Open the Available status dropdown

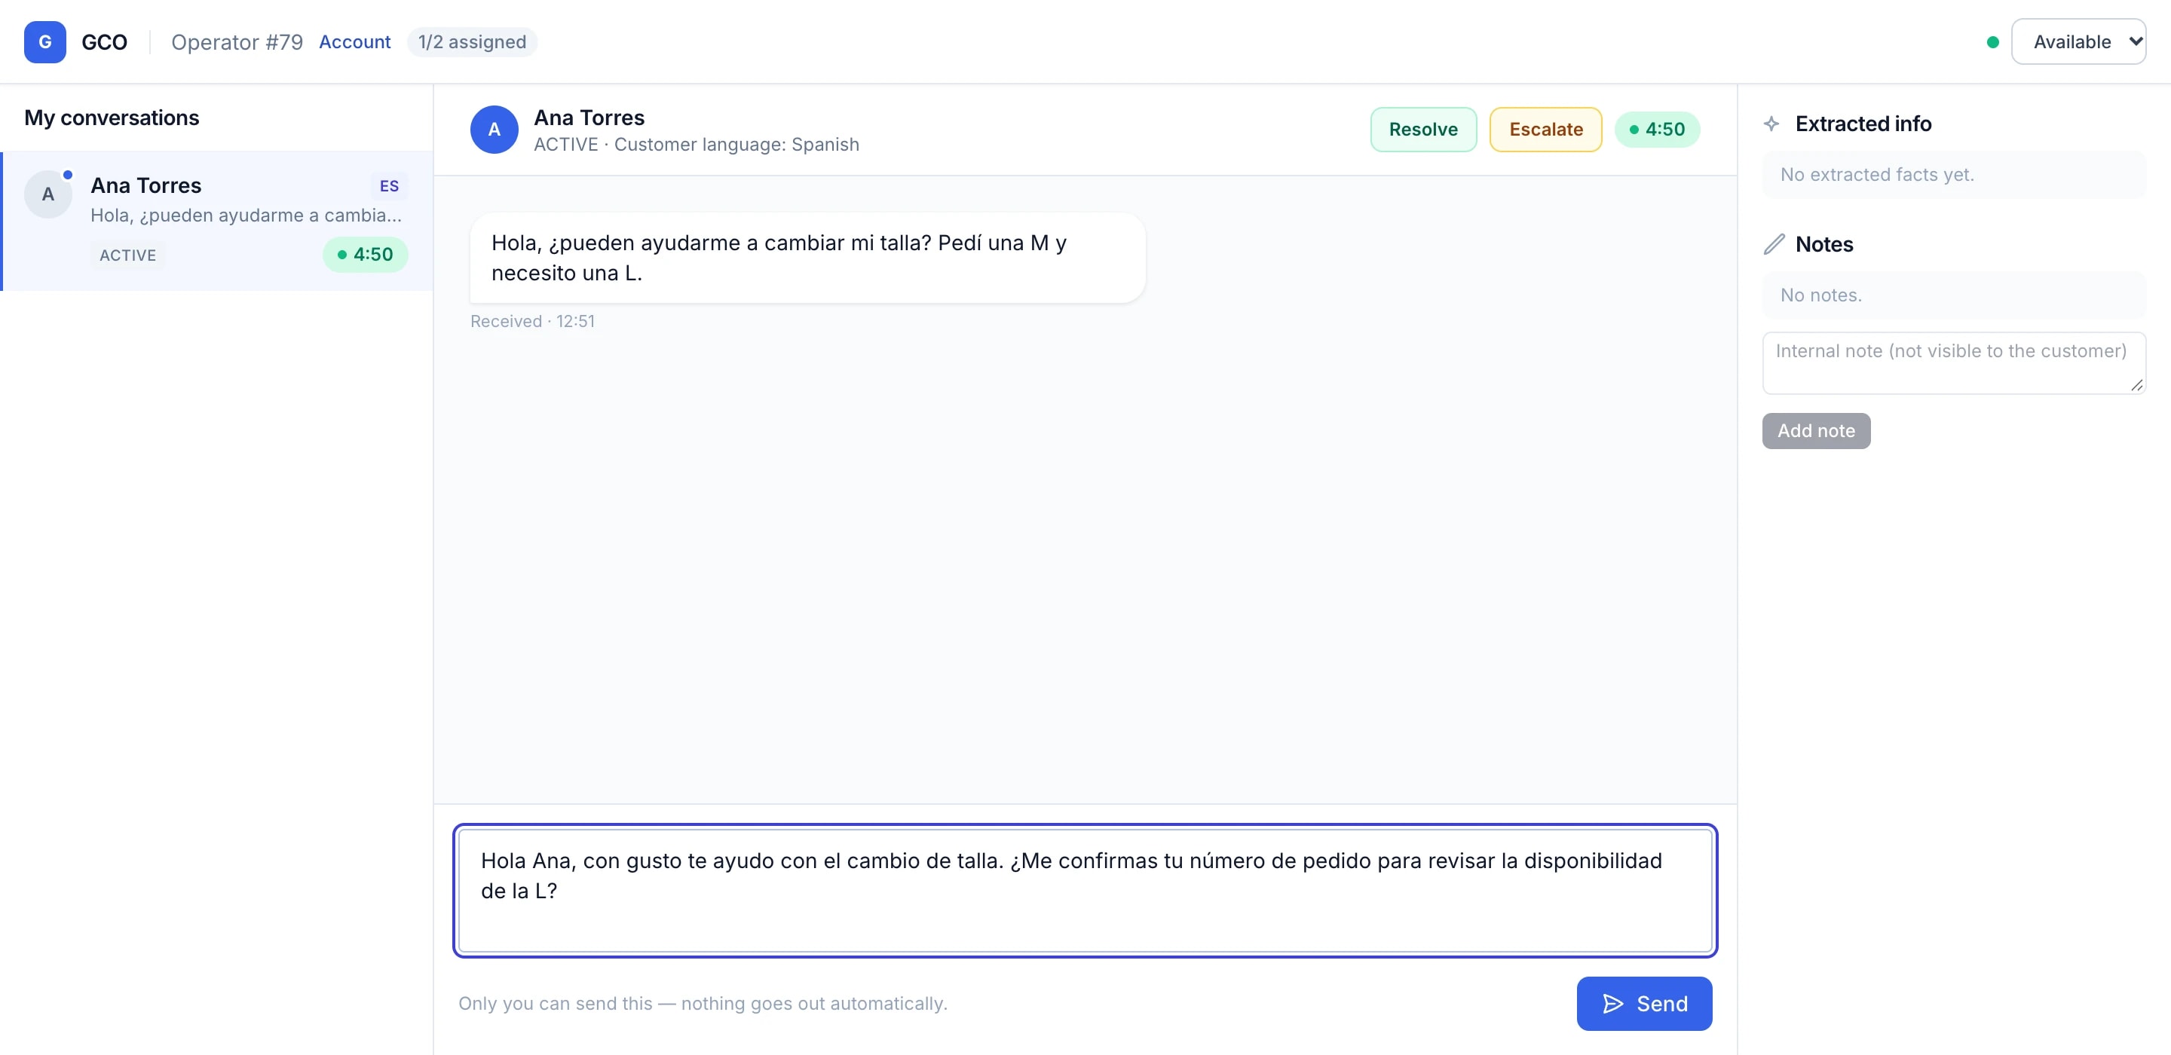(2078, 42)
